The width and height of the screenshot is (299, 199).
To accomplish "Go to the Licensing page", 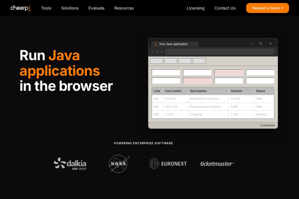I will click(x=196, y=8).
